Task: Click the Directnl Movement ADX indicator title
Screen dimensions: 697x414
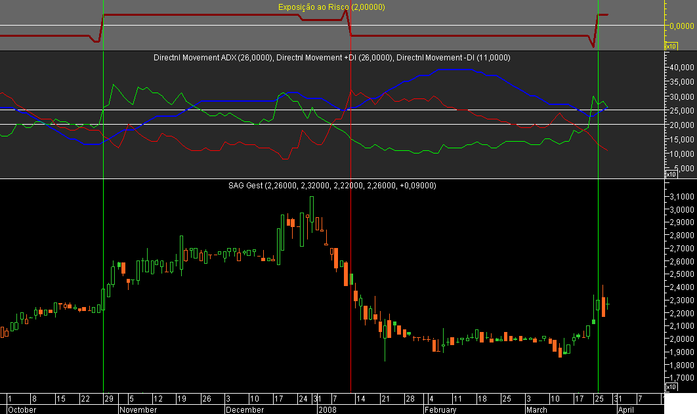Action: (x=331, y=57)
